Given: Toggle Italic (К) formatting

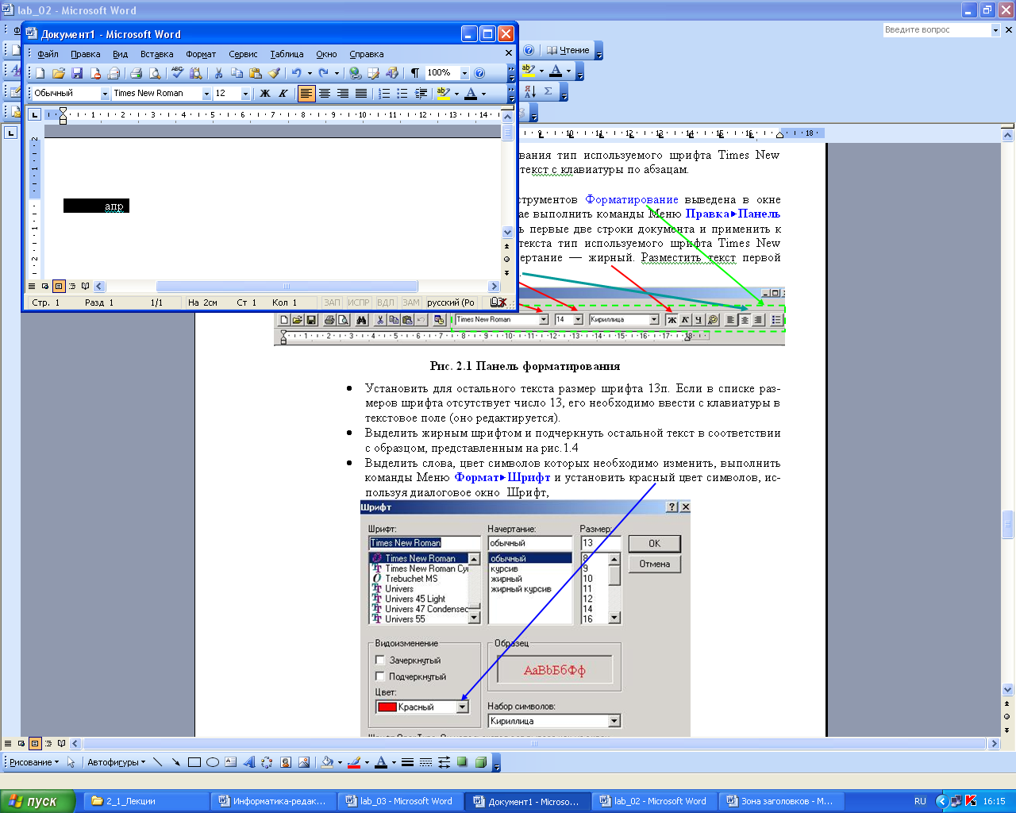Looking at the screenshot, I should pyautogui.click(x=283, y=94).
